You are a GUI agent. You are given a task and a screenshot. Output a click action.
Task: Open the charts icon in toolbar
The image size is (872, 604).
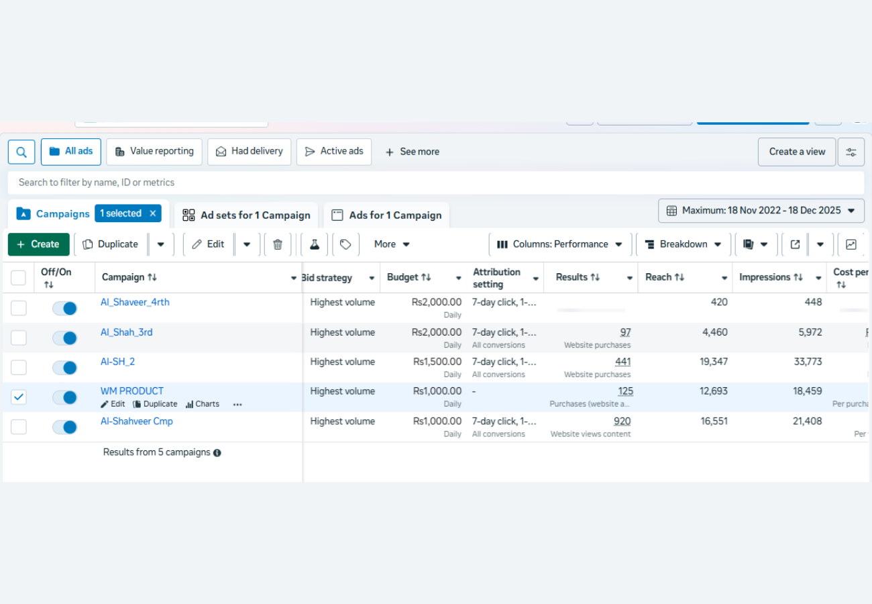[x=851, y=244]
